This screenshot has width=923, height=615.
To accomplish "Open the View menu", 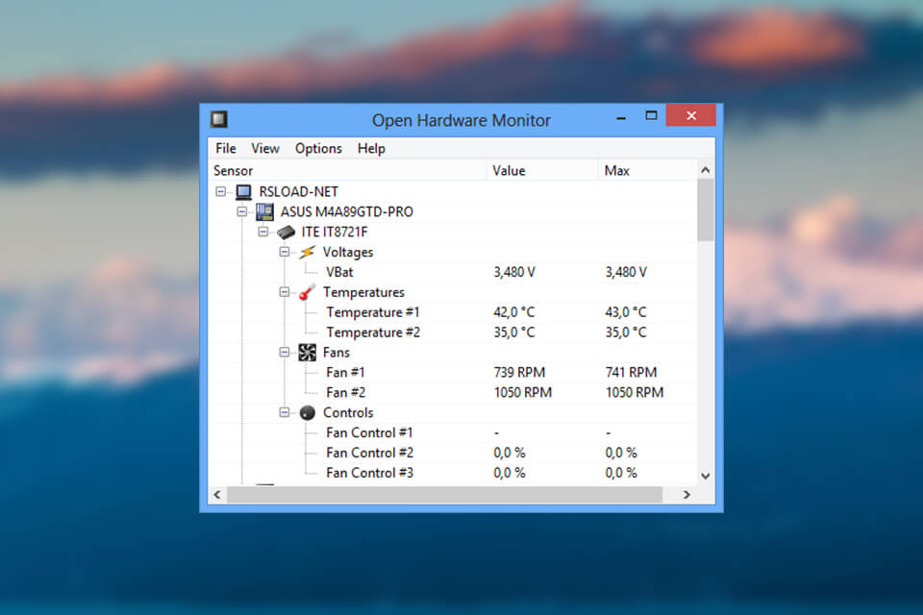I will (x=265, y=148).
